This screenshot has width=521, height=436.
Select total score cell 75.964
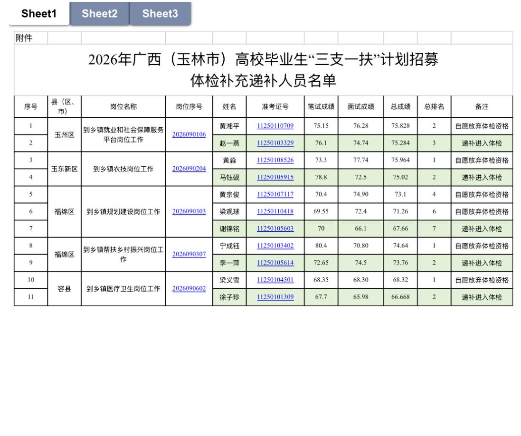(x=401, y=160)
